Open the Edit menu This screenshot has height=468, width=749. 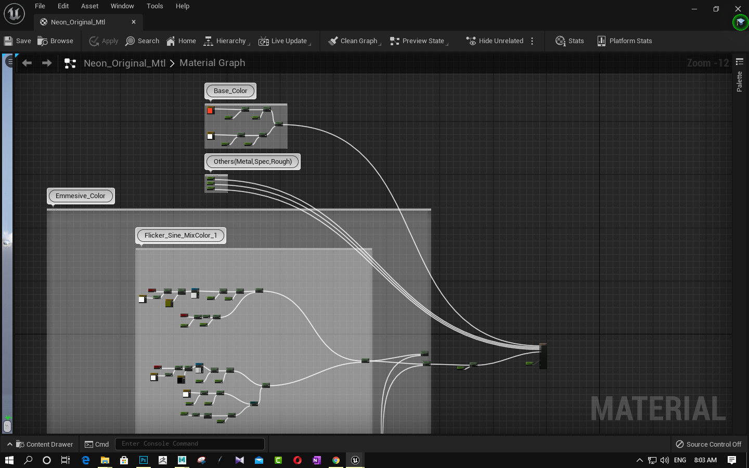pos(63,6)
